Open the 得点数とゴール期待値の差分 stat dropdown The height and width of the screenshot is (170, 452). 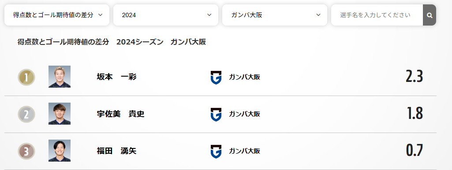pyautogui.click(x=57, y=15)
